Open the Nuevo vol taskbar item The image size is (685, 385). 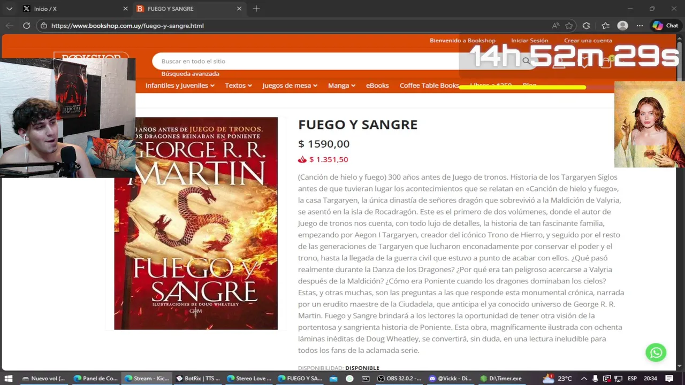[43, 379]
